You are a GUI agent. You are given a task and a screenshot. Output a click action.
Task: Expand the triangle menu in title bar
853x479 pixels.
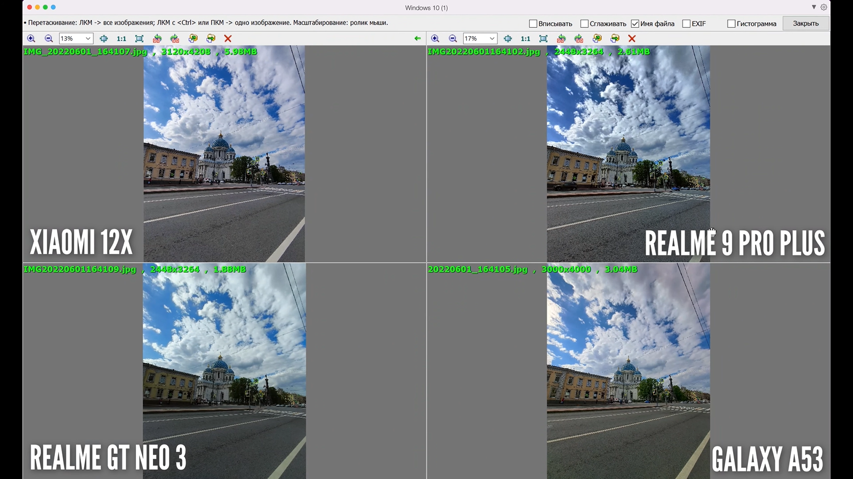814,7
